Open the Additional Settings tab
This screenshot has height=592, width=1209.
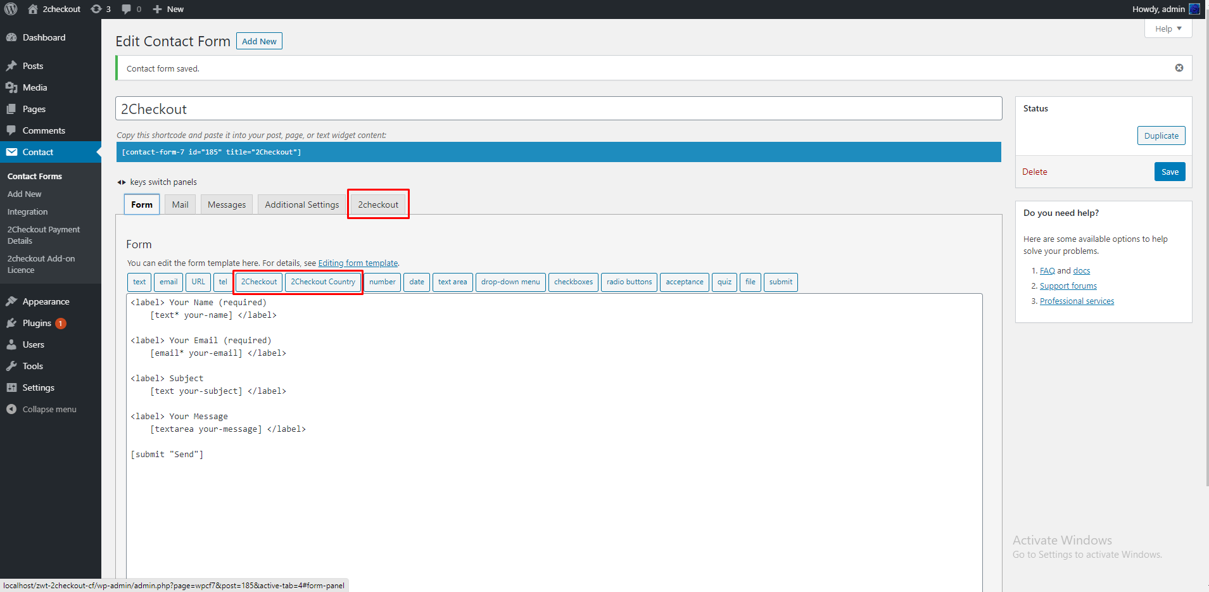pos(301,205)
